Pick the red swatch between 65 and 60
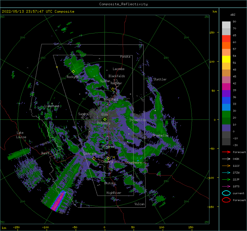This screenshot has width=247, height=231. [x=226, y=39]
